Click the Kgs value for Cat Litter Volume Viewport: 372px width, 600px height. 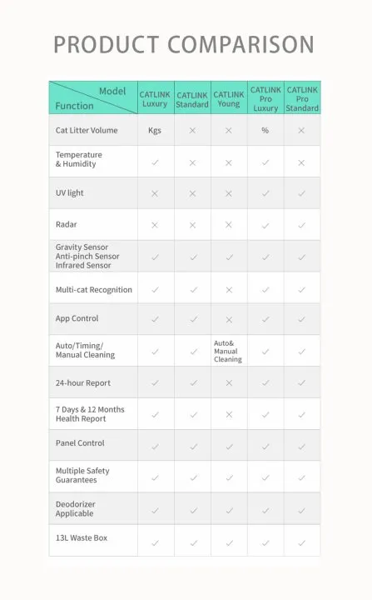(155, 131)
